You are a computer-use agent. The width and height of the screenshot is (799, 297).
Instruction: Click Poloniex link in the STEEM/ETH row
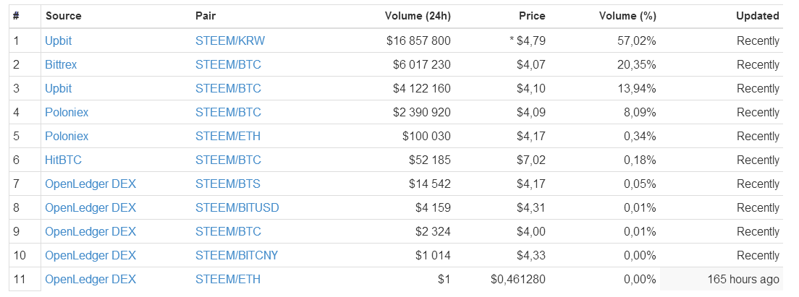pos(67,136)
